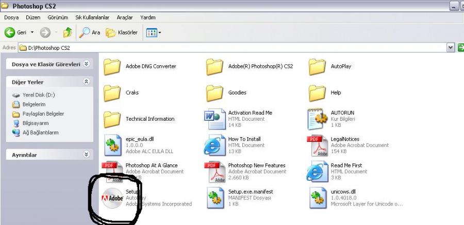The image size is (464, 225).
Task: Select the Photoshop New Features PDF
Action: 215,172
